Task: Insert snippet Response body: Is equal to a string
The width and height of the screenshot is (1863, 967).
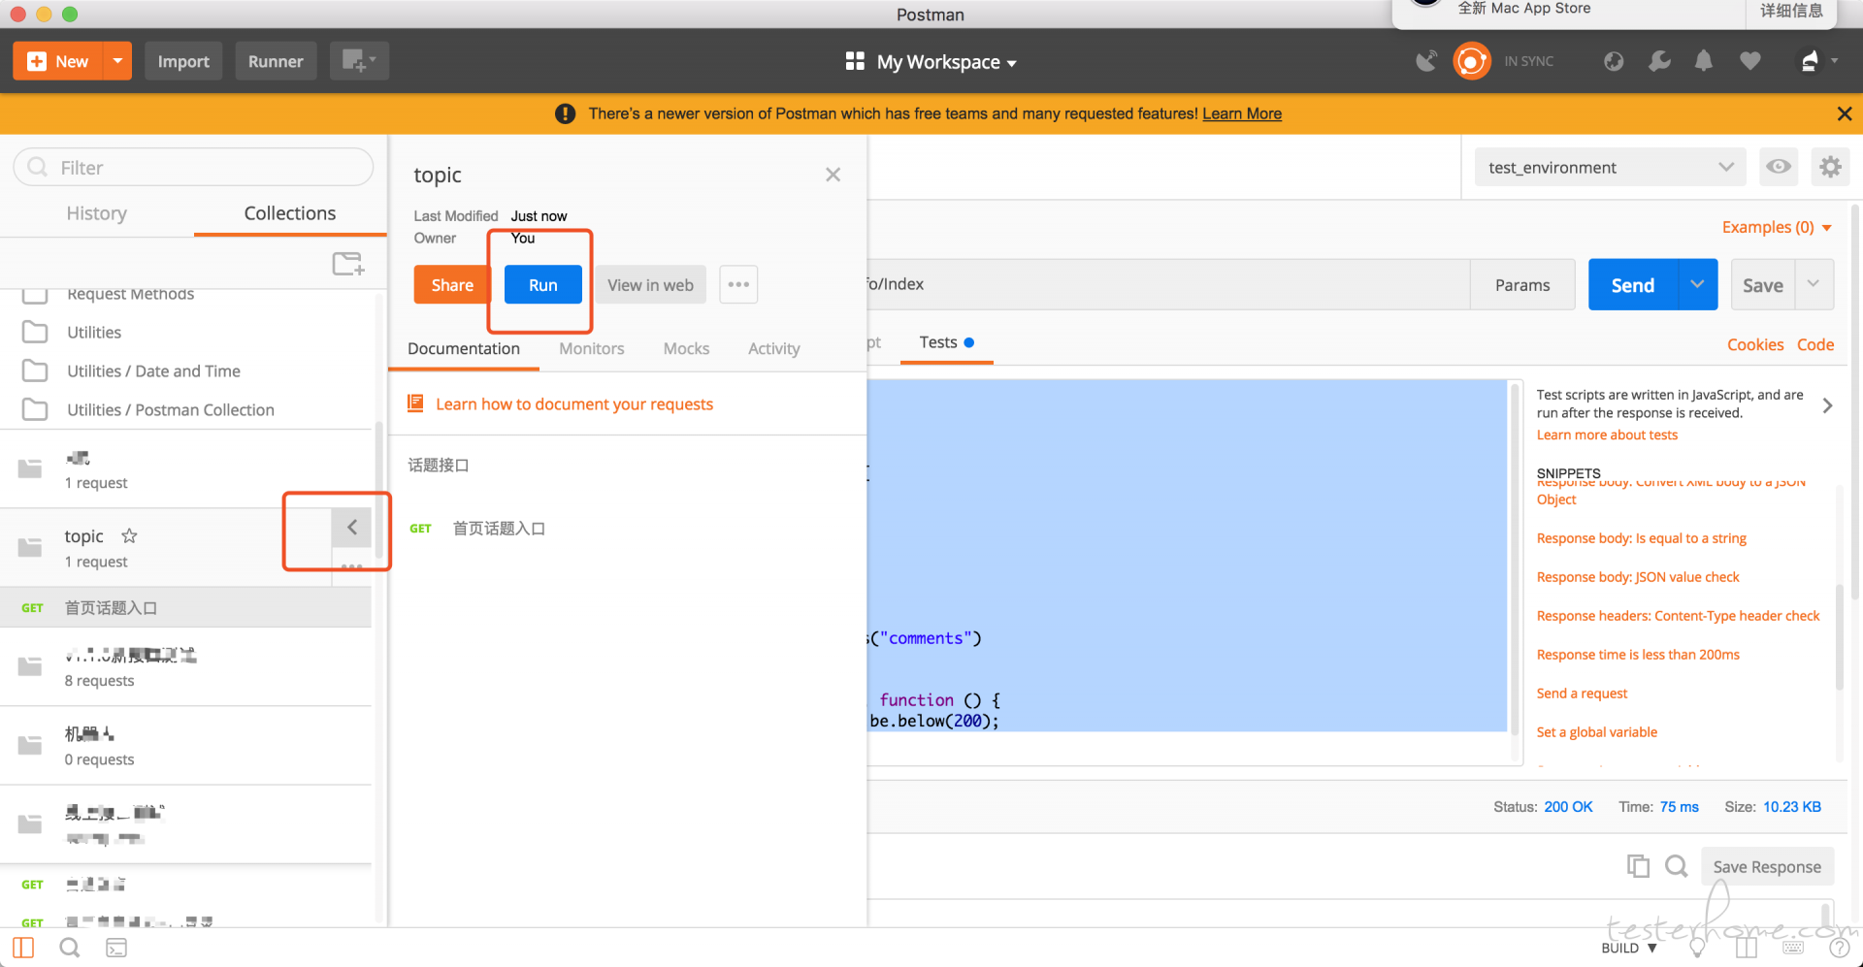Action: (1641, 538)
